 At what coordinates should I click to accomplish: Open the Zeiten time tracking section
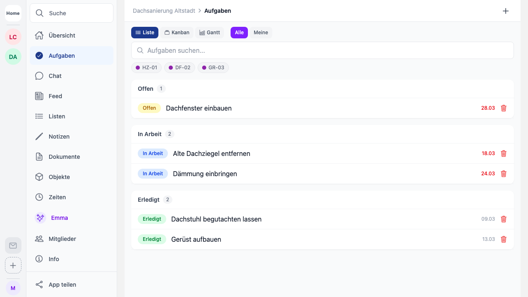point(57,197)
